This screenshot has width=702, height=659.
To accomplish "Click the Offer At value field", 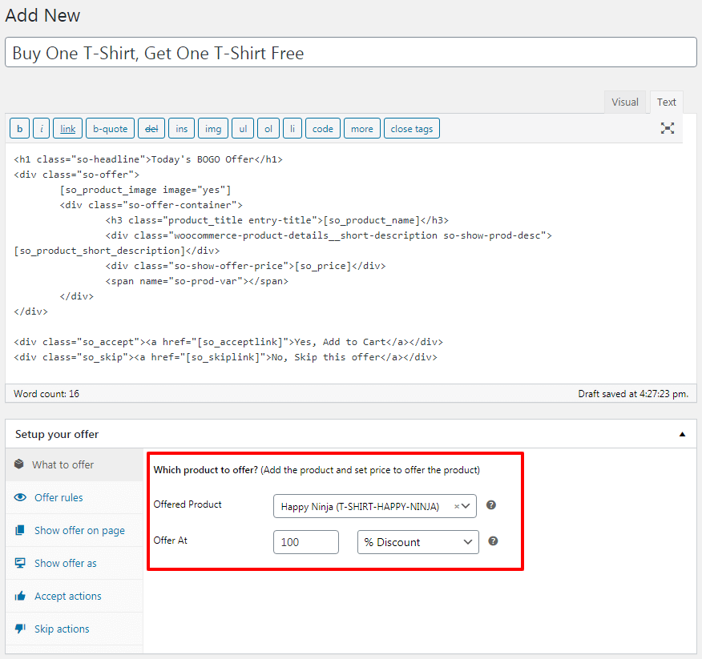I will pyautogui.click(x=306, y=542).
